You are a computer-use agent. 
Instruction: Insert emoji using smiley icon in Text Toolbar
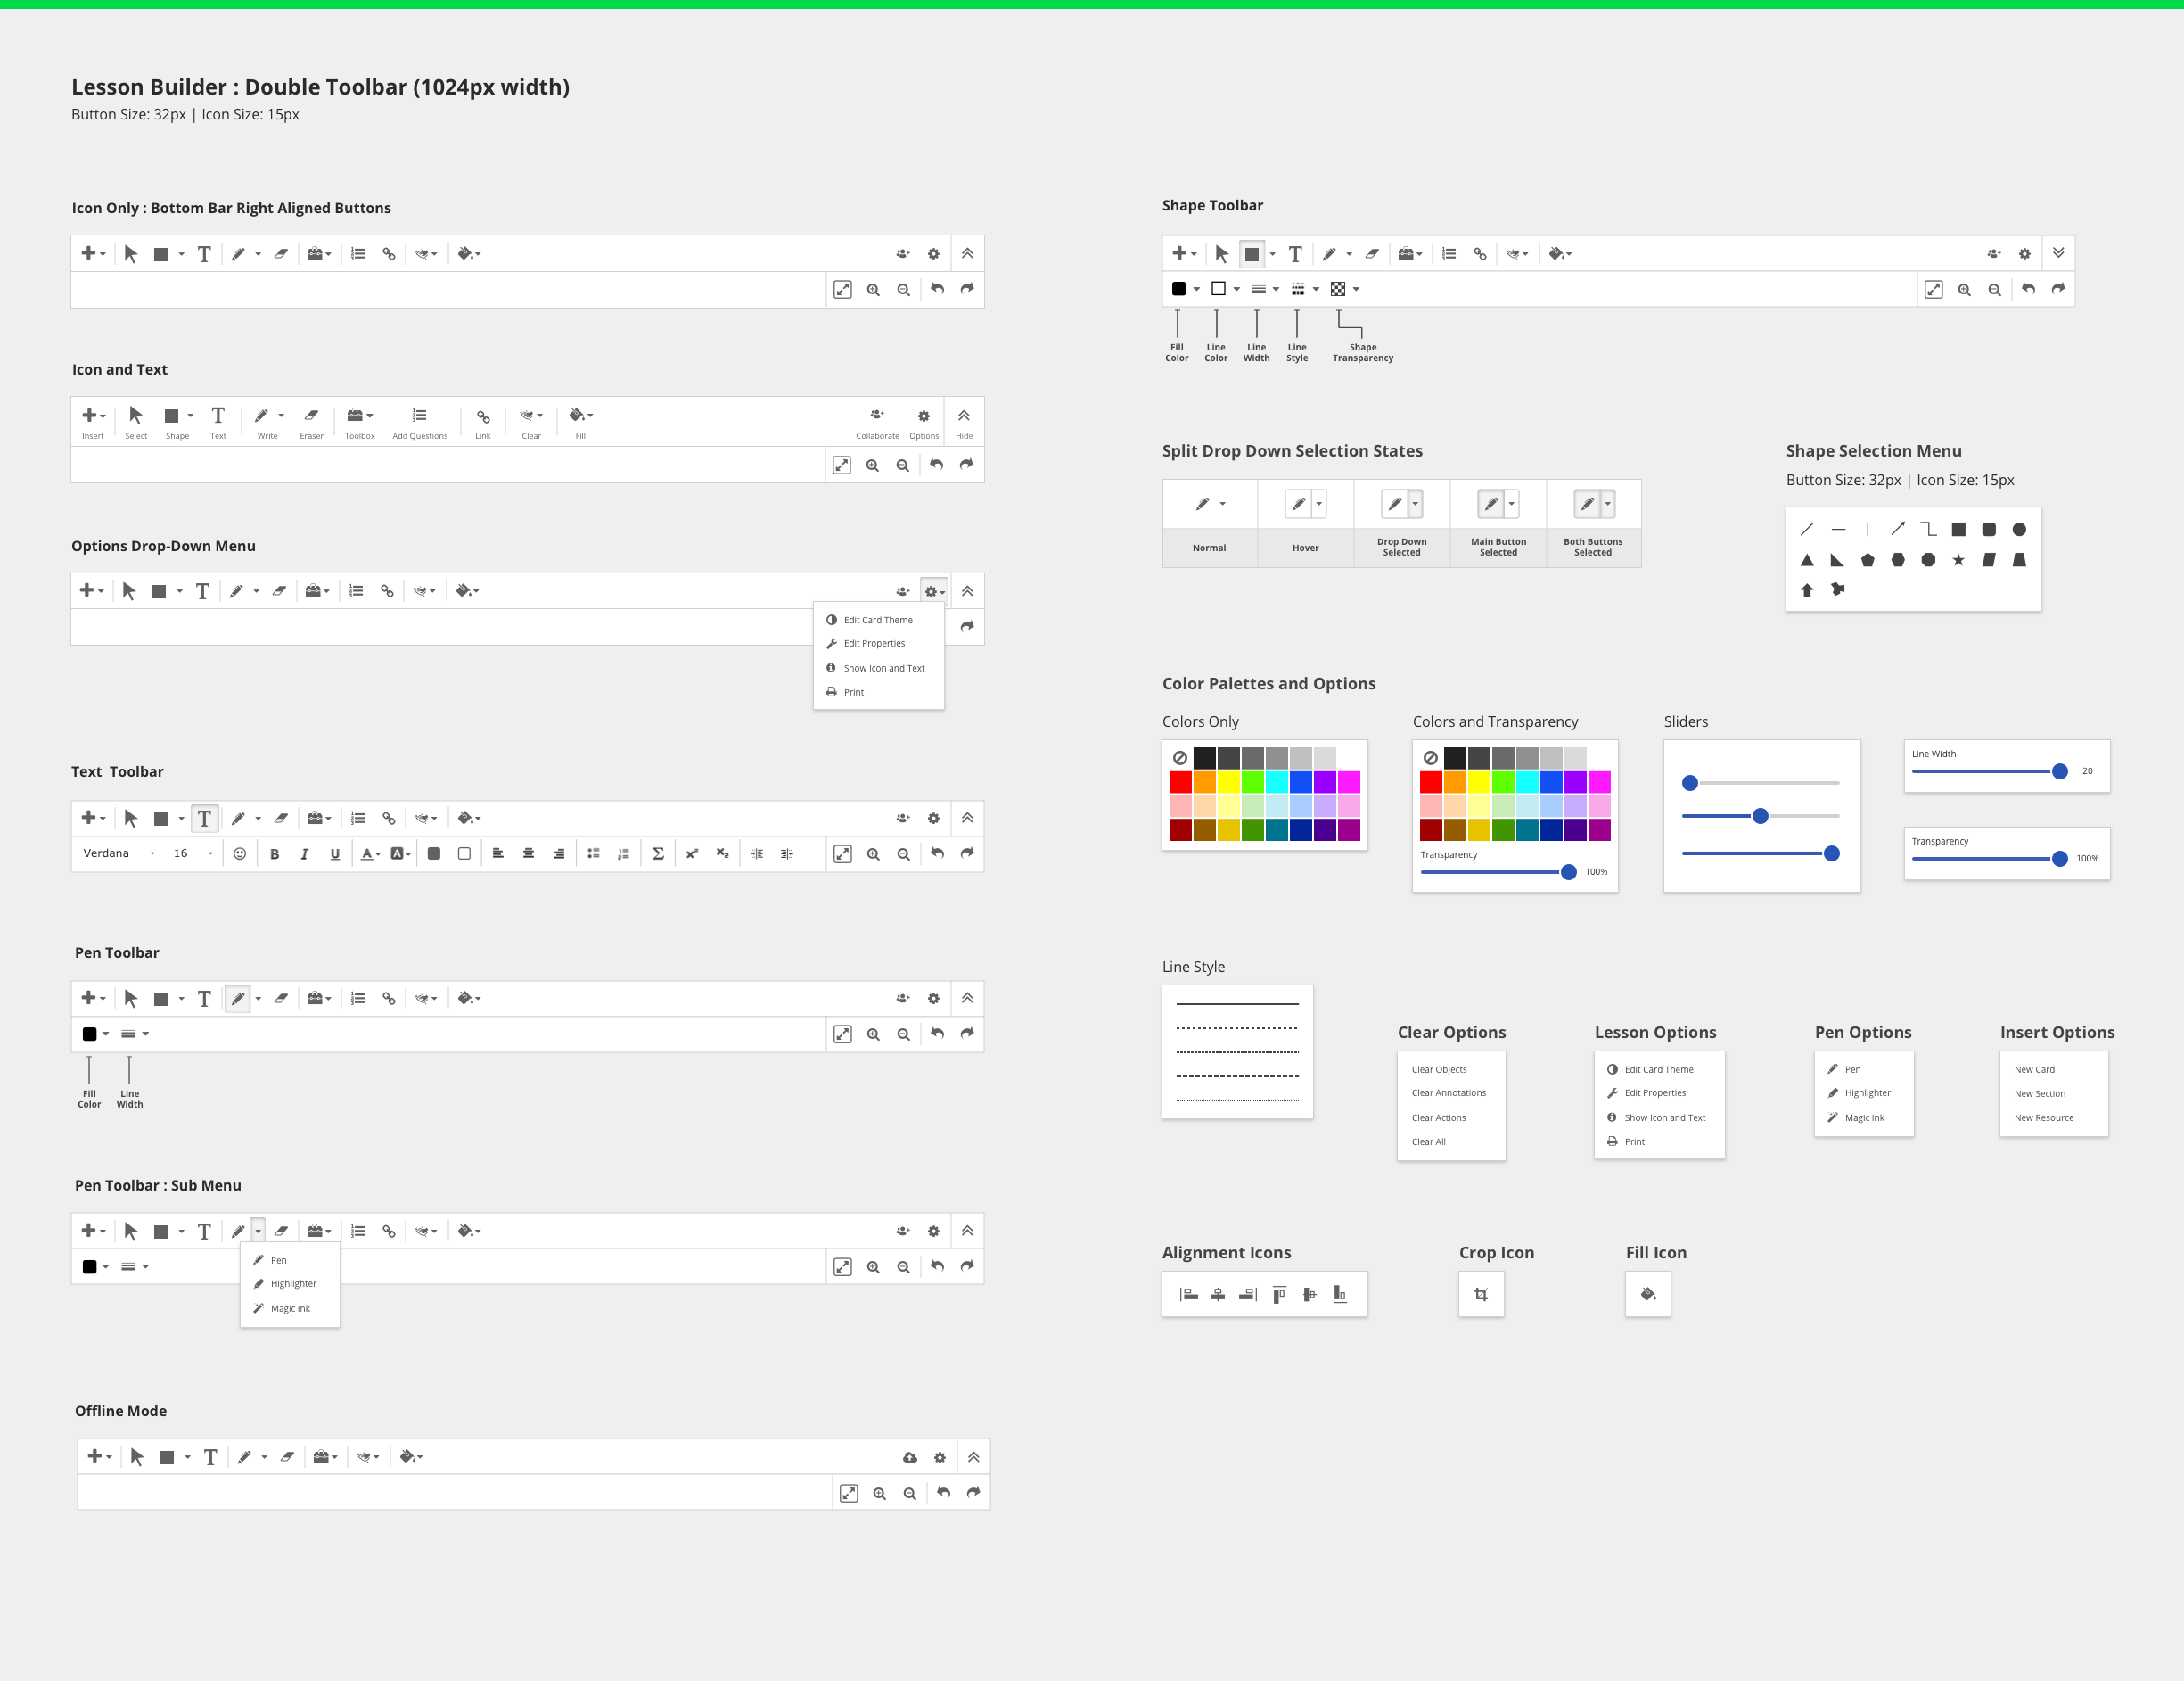240,853
